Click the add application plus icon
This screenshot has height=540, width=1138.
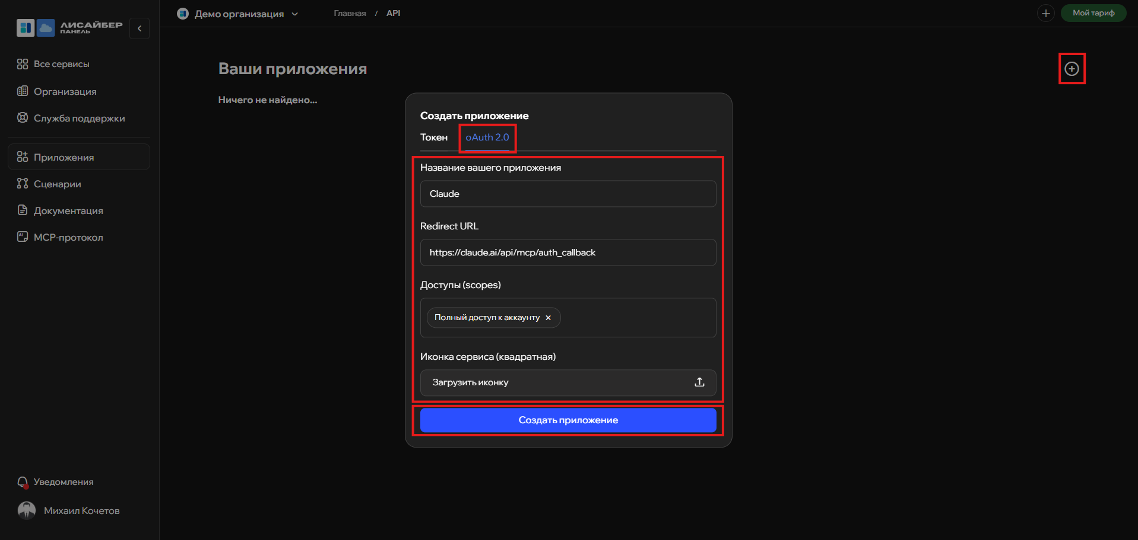point(1072,69)
